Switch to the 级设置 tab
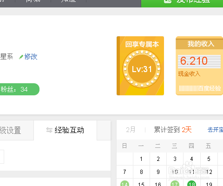 pyautogui.click(x=17, y=130)
